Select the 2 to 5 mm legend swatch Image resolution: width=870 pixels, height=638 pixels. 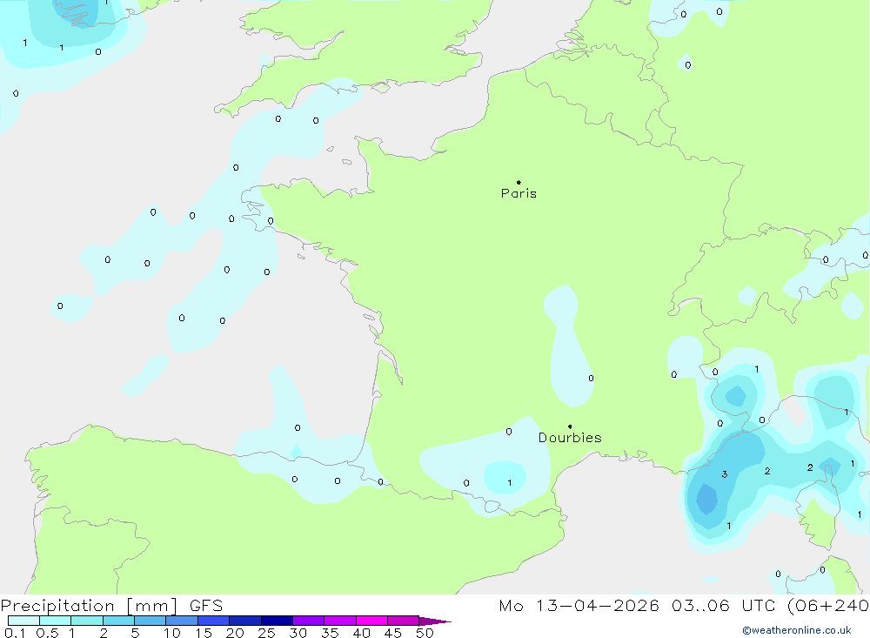click(x=118, y=621)
